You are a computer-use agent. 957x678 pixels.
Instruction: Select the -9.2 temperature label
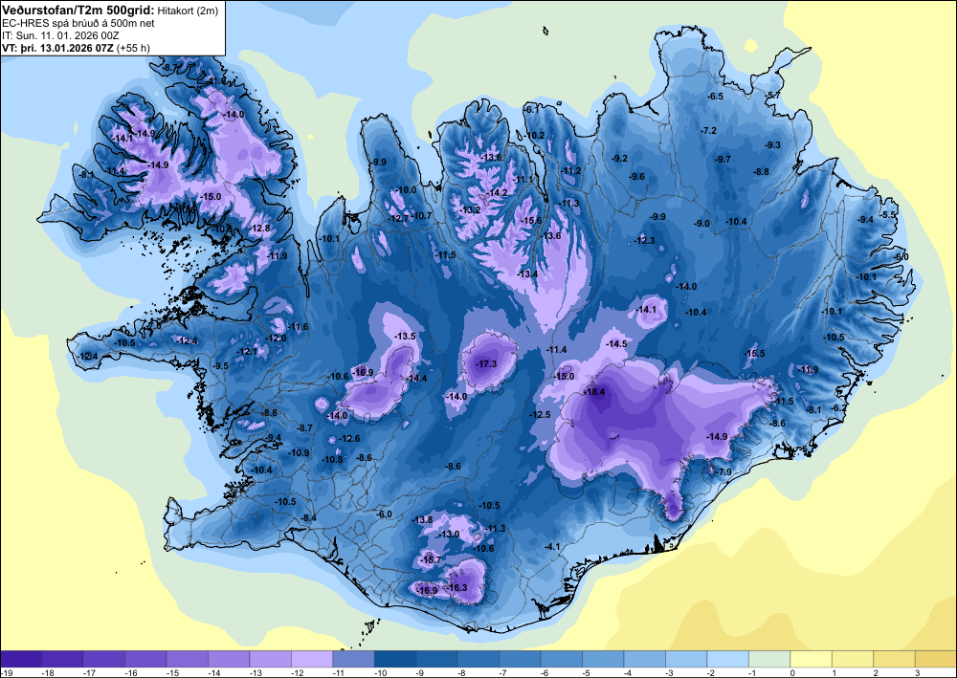coord(619,159)
